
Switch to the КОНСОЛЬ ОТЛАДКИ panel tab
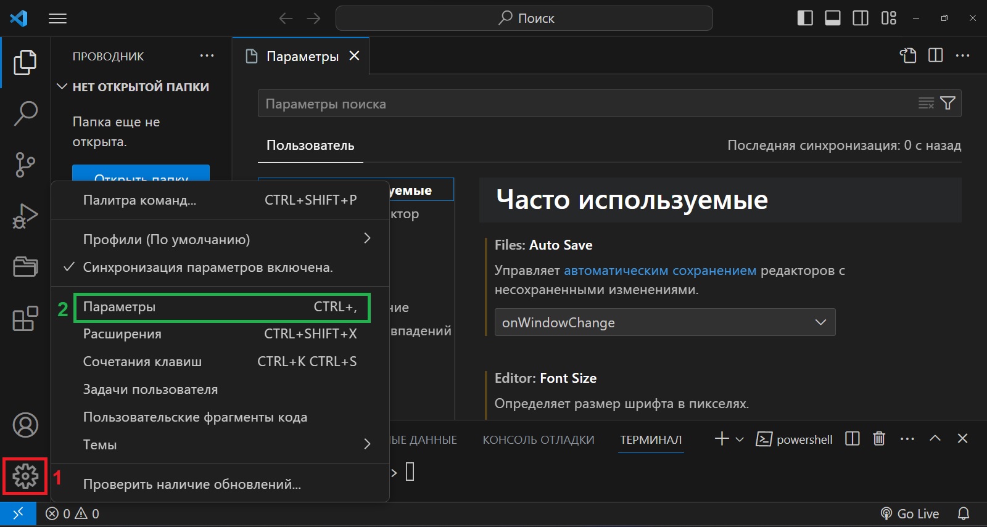coord(539,439)
